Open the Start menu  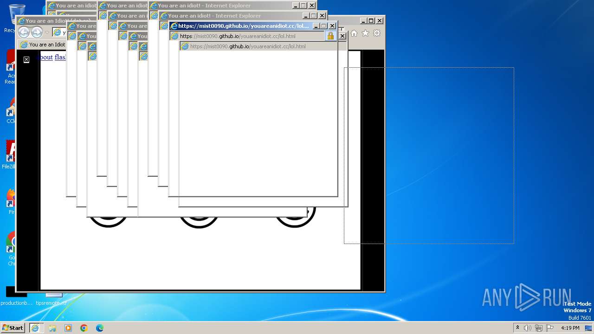coord(13,328)
